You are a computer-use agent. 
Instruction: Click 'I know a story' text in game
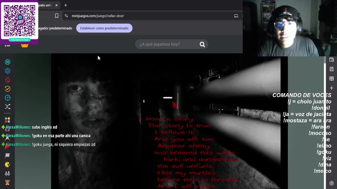click(166, 119)
